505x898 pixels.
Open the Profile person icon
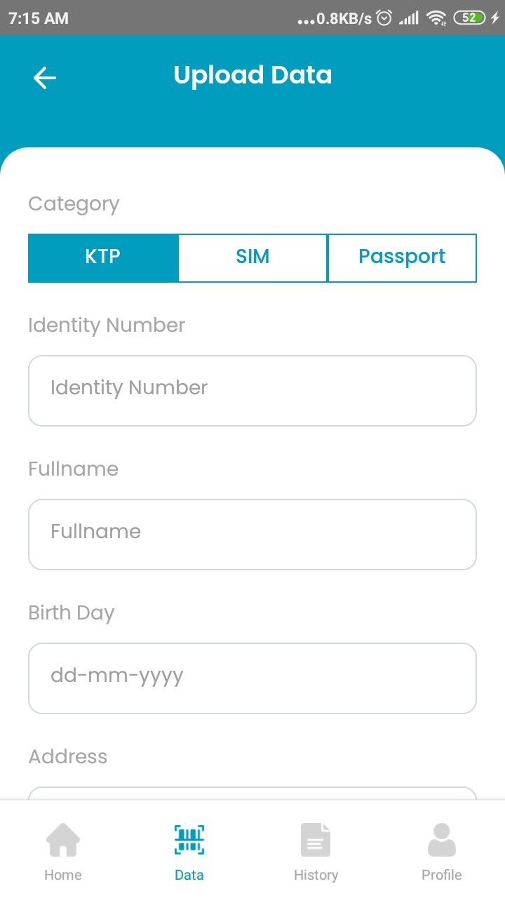coord(442,840)
